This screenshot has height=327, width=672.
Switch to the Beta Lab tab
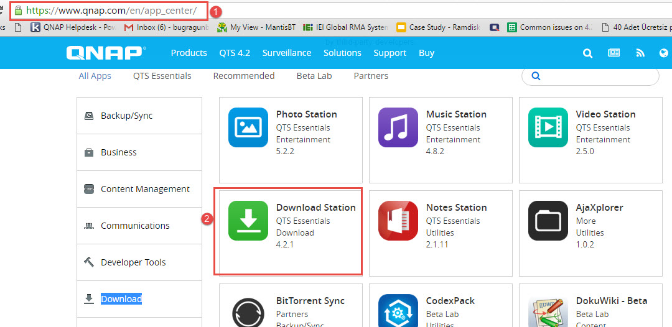pos(314,76)
